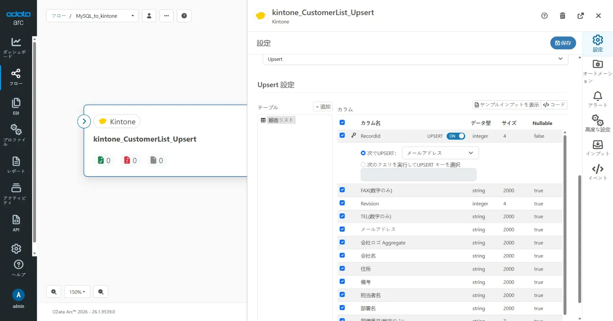Switch to the インプット tab
The height and width of the screenshot is (321, 613).
(x=598, y=148)
